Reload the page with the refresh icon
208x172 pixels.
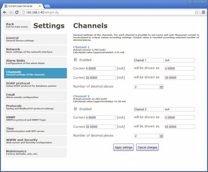[x=17, y=12]
